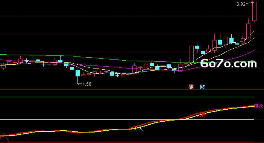The height and width of the screenshot is (143, 264).
Task: Click the yellow 介入 signal marker
Action: 139,129
